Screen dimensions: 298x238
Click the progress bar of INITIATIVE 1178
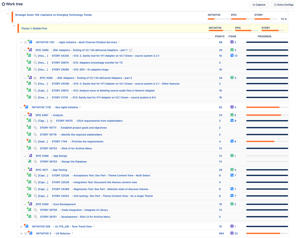tap(267, 107)
